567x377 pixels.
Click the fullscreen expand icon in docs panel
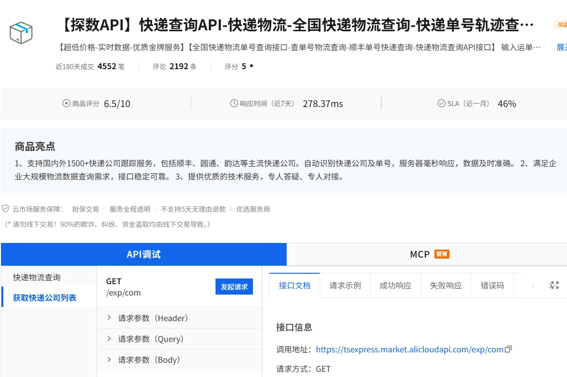(x=554, y=285)
